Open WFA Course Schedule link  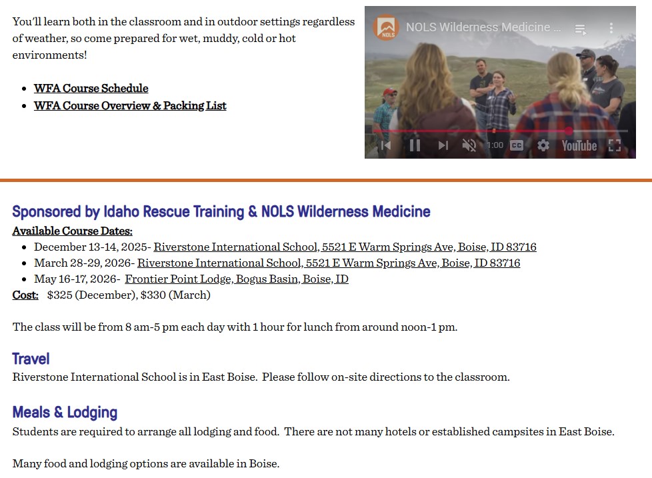[x=91, y=88]
